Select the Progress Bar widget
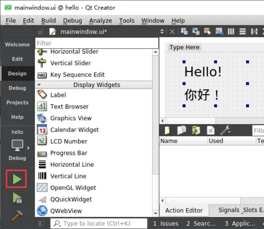The height and width of the screenshot is (229, 264). (69, 153)
